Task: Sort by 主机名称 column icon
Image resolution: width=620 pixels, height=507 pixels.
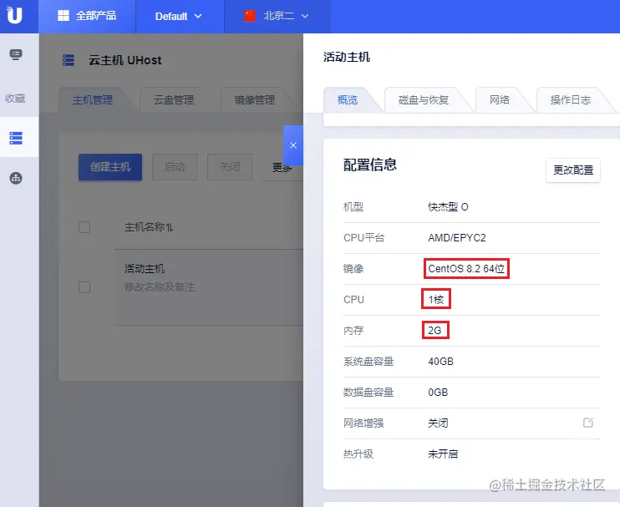Action: point(170,228)
